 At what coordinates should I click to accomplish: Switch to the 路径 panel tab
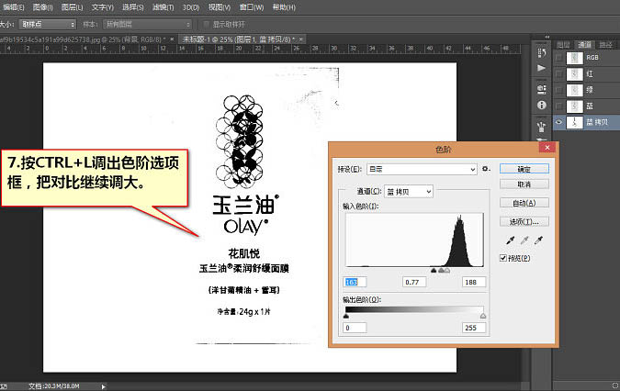606,45
